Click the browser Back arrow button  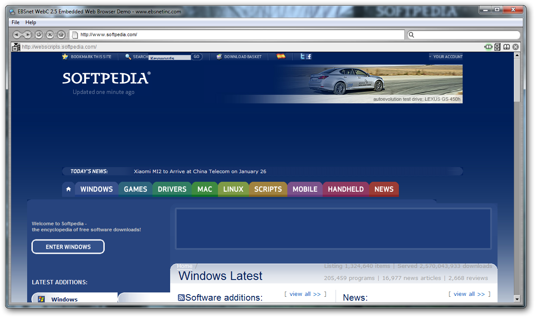pos(16,34)
